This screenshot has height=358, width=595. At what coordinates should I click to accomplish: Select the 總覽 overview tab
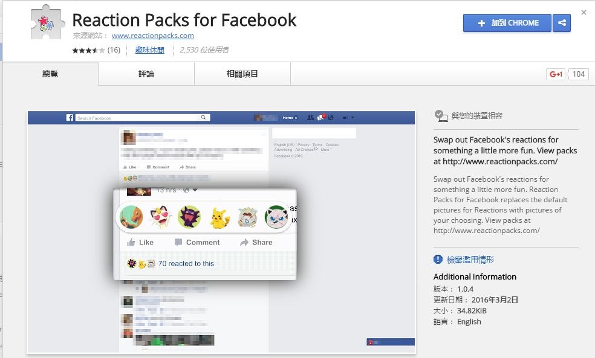(x=50, y=74)
